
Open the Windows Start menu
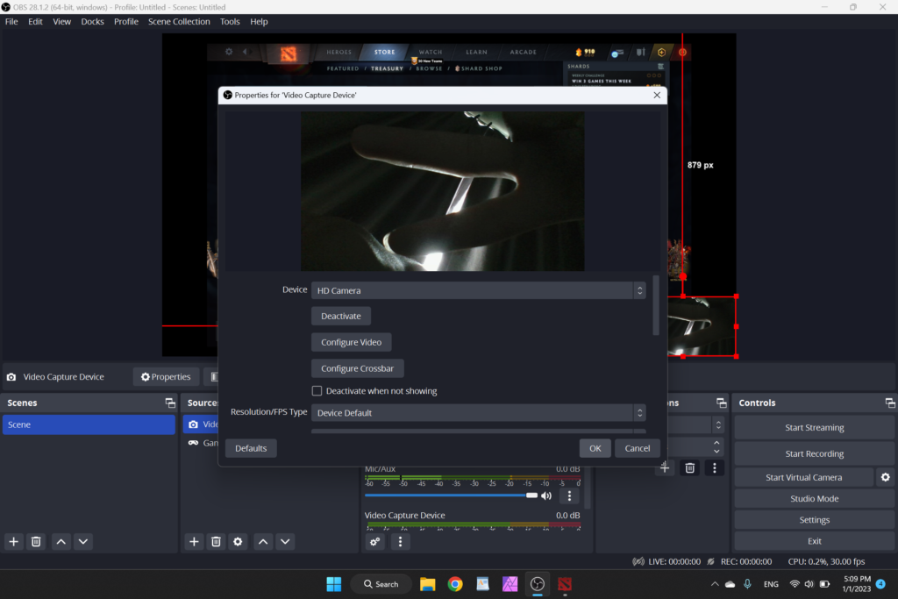point(334,584)
